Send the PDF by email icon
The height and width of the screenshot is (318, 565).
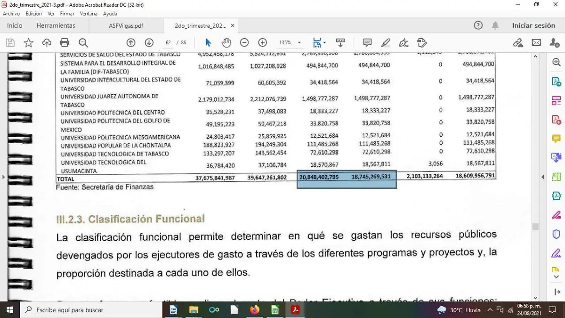536,42
